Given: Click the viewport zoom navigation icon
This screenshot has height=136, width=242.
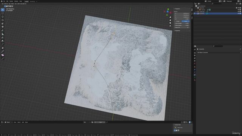Looking at the screenshot, I should coord(170,17).
